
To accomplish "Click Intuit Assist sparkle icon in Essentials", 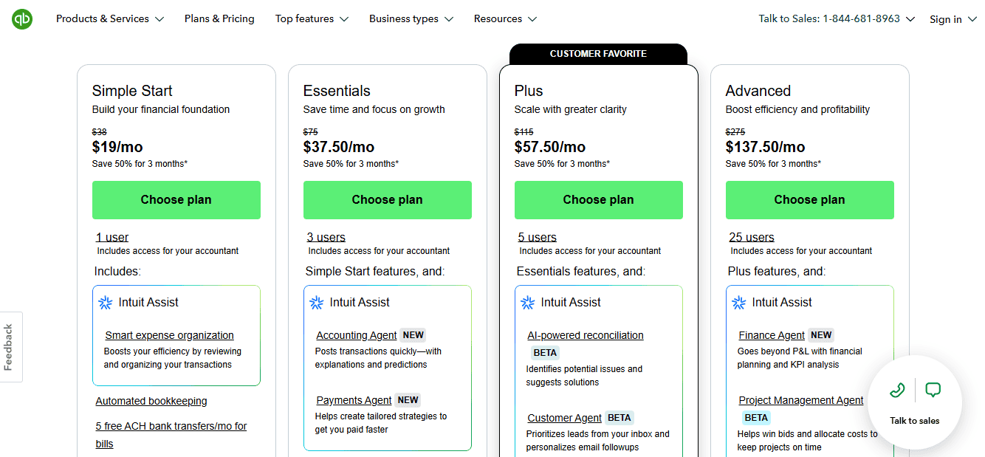I will click(317, 303).
